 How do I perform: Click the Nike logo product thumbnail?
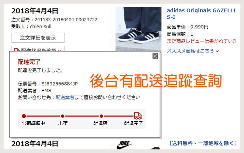[x=124, y=145]
